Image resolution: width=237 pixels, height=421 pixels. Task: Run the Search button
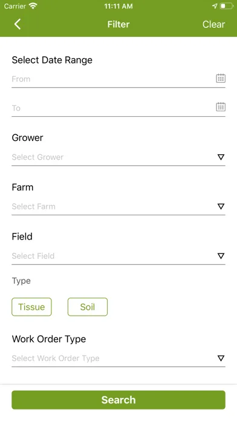118,400
